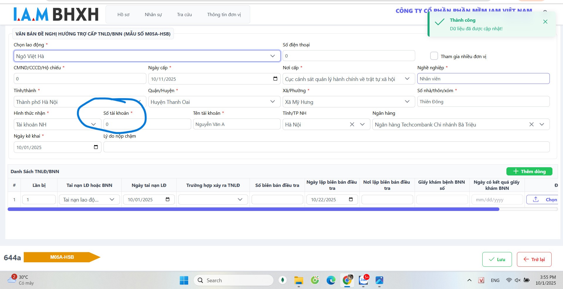Click the Vietnamese input V tray icon
Image resolution: width=563 pixels, height=289 pixels.
[x=481, y=280]
